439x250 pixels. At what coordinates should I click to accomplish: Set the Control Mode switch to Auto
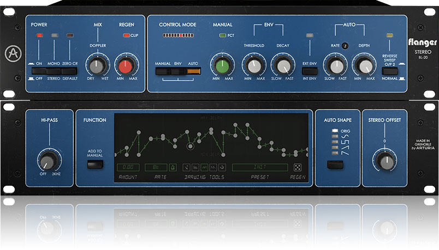click(193, 71)
